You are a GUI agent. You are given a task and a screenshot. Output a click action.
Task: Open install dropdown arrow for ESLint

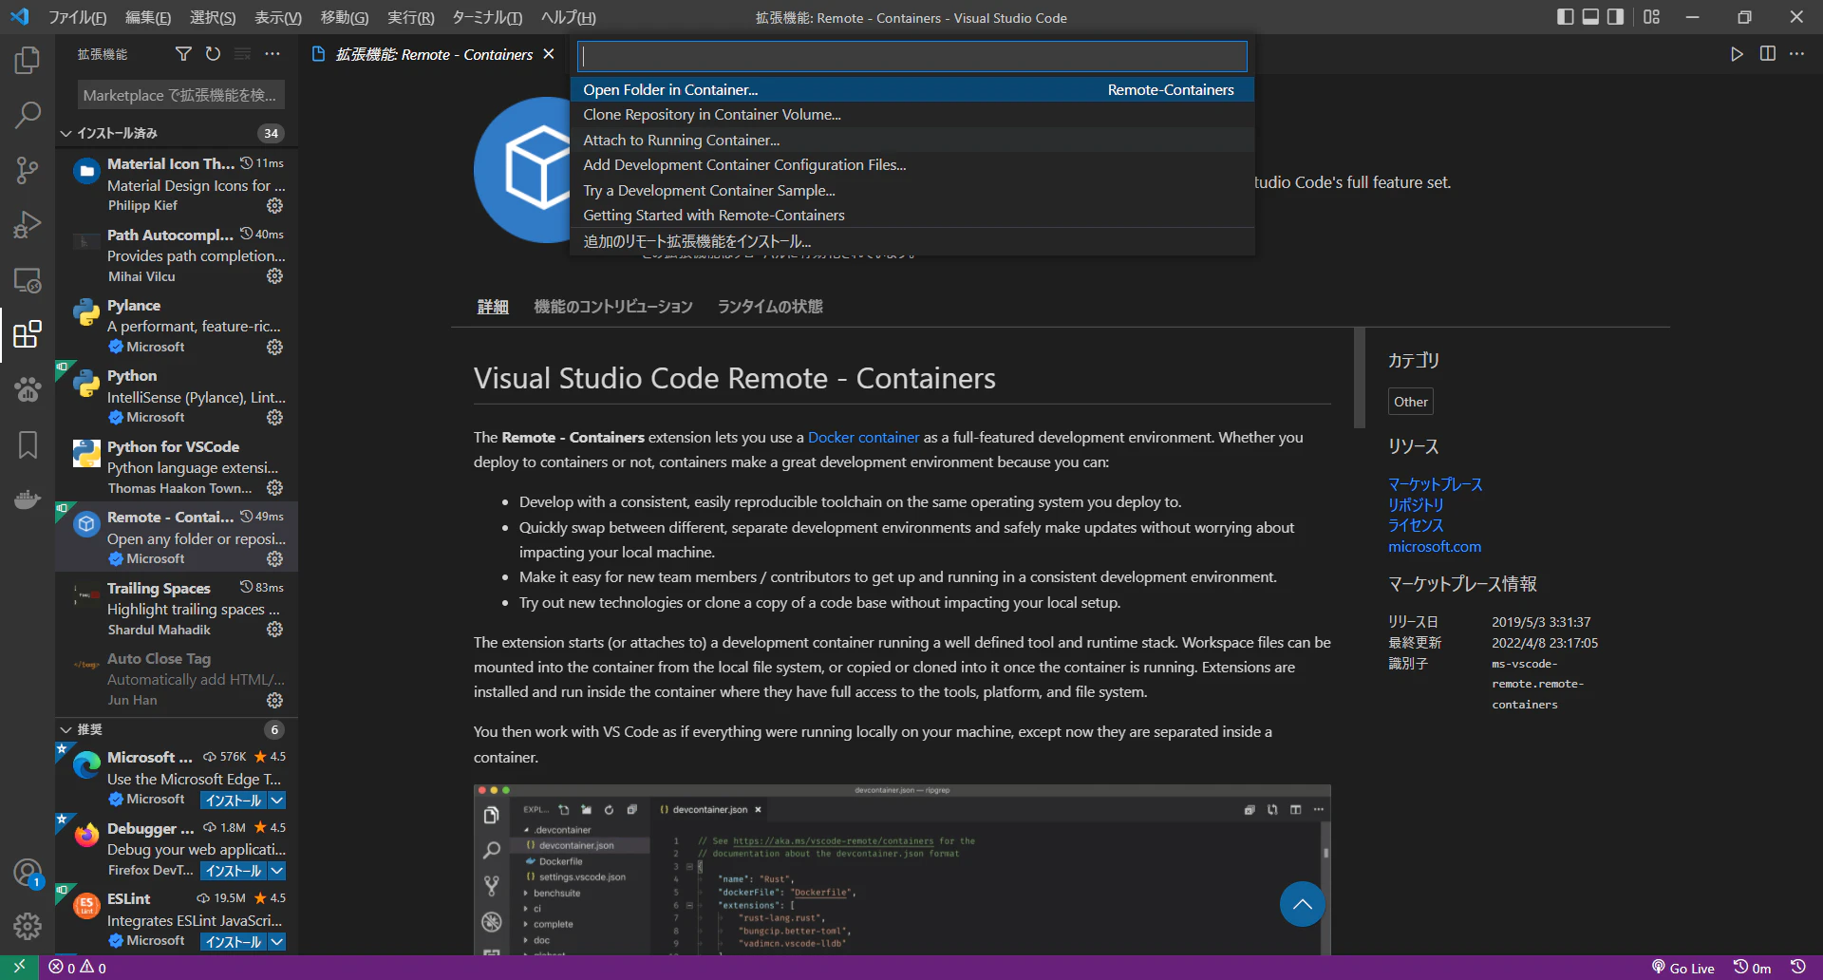[276, 942]
